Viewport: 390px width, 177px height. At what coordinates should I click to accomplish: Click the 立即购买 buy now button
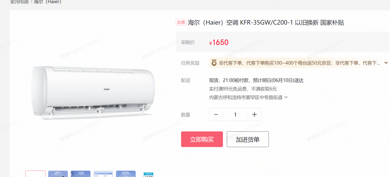click(202, 139)
